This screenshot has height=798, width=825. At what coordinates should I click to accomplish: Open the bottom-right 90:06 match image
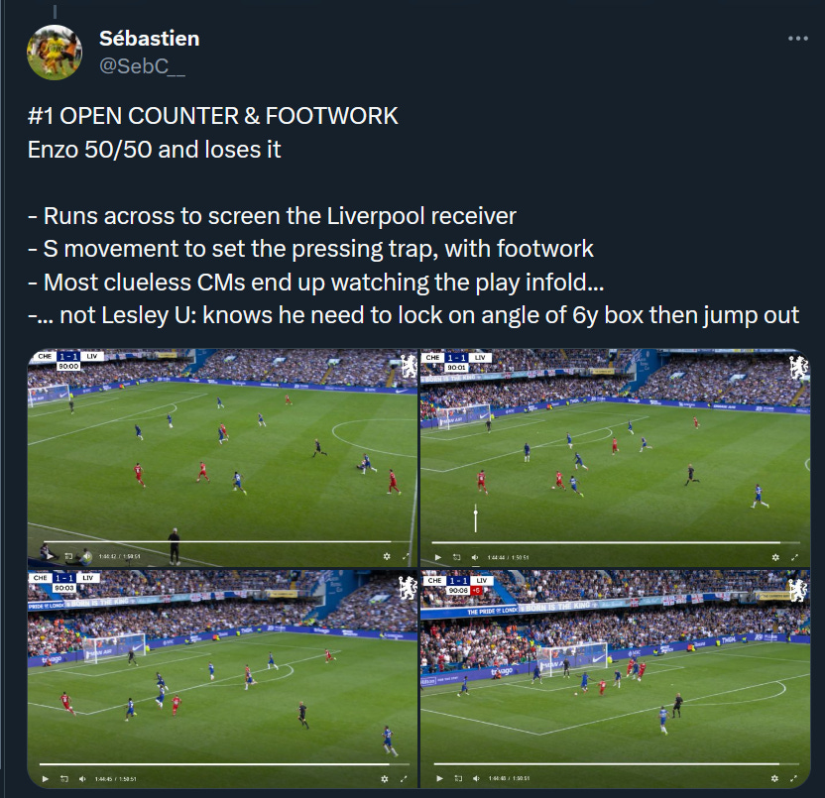(x=615, y=679)
